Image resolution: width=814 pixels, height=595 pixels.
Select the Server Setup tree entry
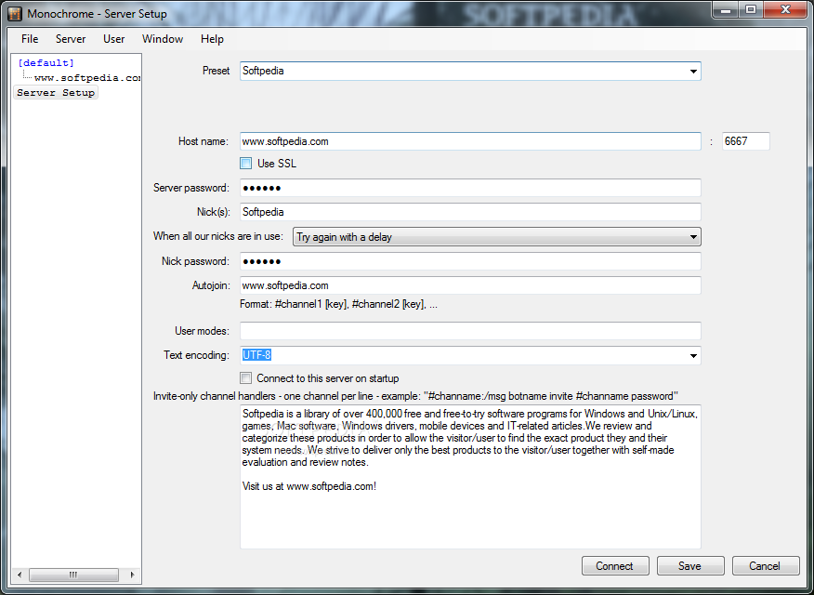(56, 92)
